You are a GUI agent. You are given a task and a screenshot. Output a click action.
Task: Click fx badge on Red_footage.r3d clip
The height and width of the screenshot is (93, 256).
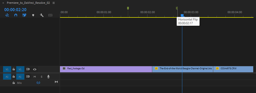64,68
